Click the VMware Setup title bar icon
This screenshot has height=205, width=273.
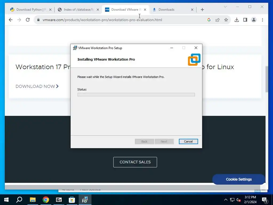point(75,48)
